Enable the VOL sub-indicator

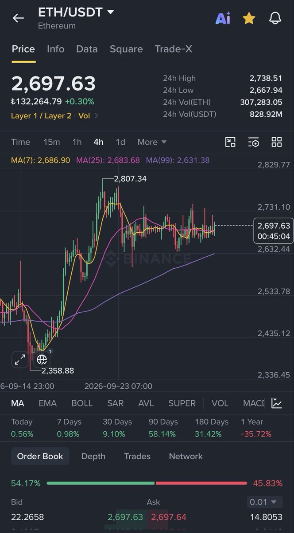click(x=220, y=403)
